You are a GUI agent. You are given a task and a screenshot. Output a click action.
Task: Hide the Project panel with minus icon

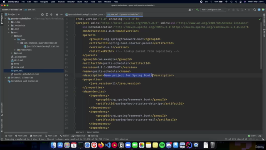point(62,15)
